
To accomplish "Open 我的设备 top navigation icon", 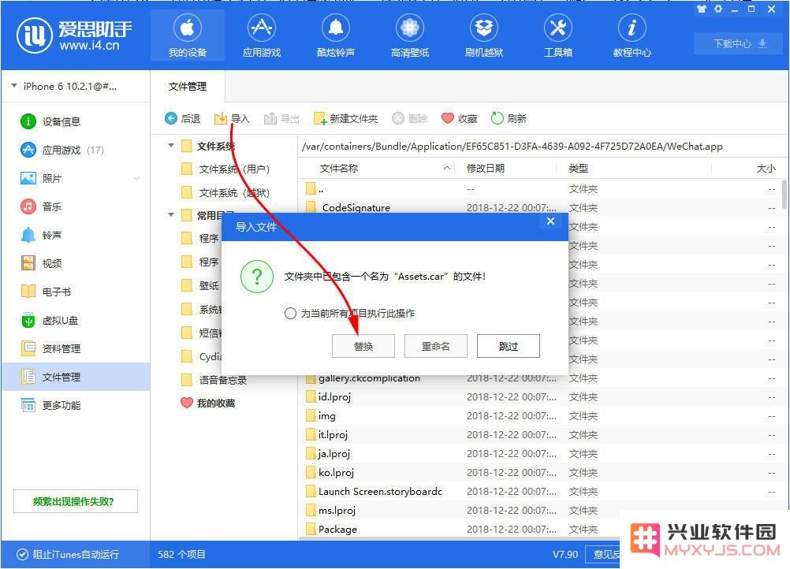I will click(188, 35).
